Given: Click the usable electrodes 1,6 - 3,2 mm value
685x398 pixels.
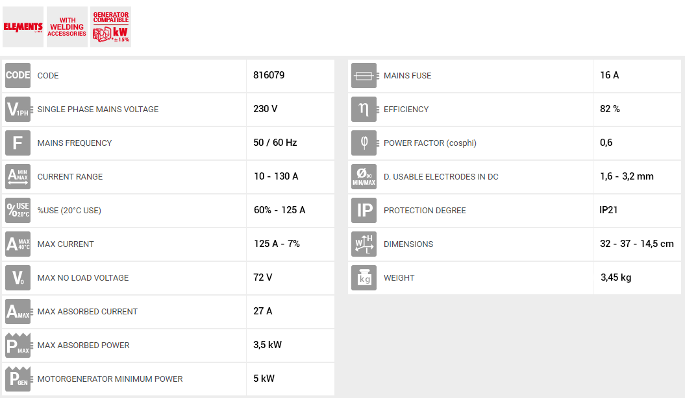Looking at the screenshot, I should click(x=627, y=176).
